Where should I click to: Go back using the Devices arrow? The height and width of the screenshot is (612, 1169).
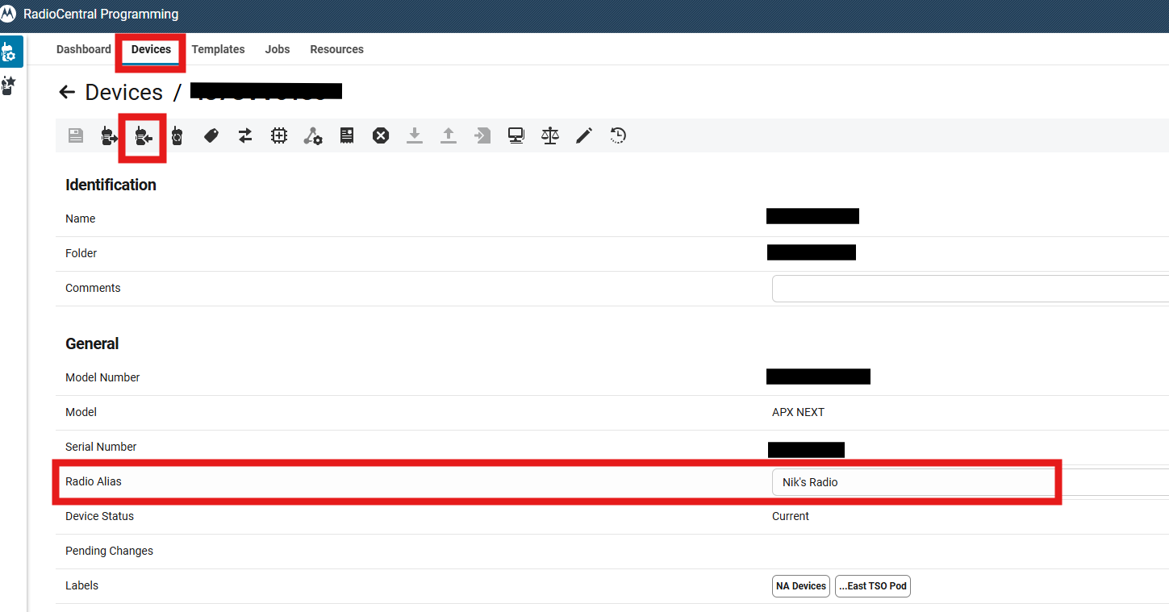68,92
